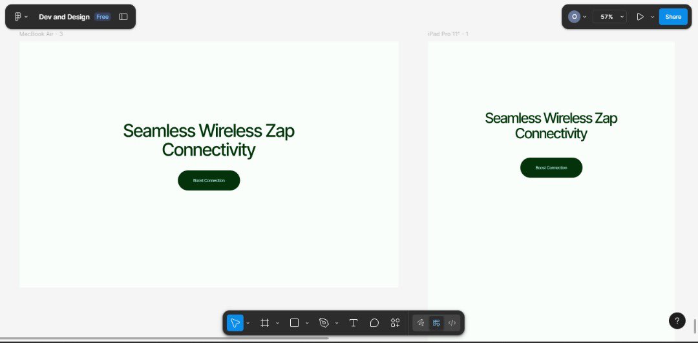
Task: Select the Move tool arrow
Action: [x=235, y=323]
